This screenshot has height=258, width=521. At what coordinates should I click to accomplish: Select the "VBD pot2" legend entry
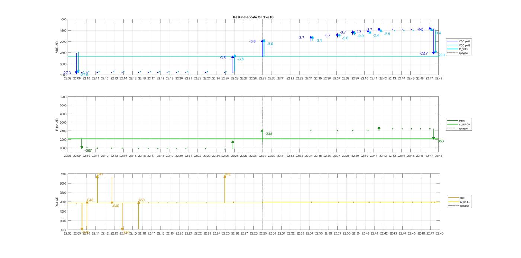click(460, 45)
